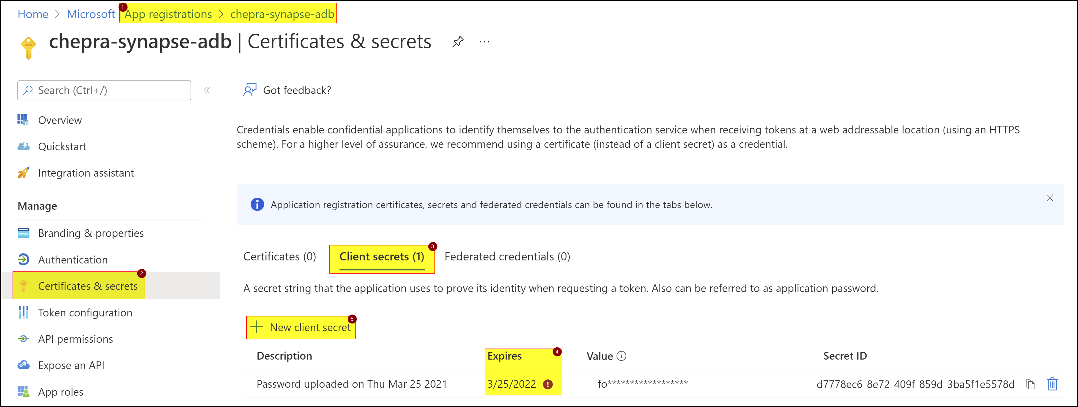The width and height of the screenshot is (1078, 407).
Task: Click the sidebar search field
Action: (x=104, y=90)
